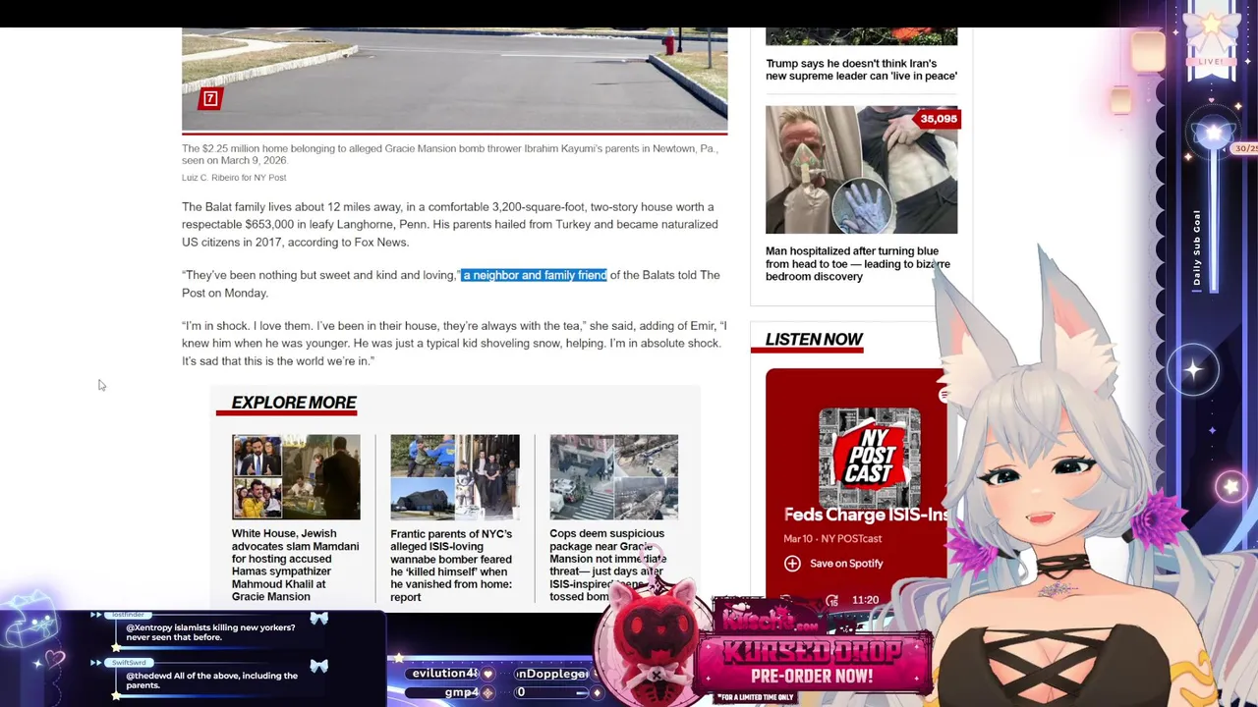This screenshot has width=1258, height=707.
Task: Open Frantic parents wannabe bomber thumbnail
Action: point(454,477)
